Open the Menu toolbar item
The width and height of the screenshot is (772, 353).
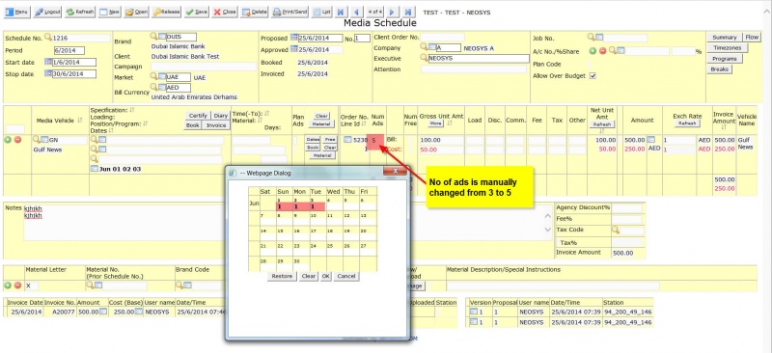[x=17, y=12]
